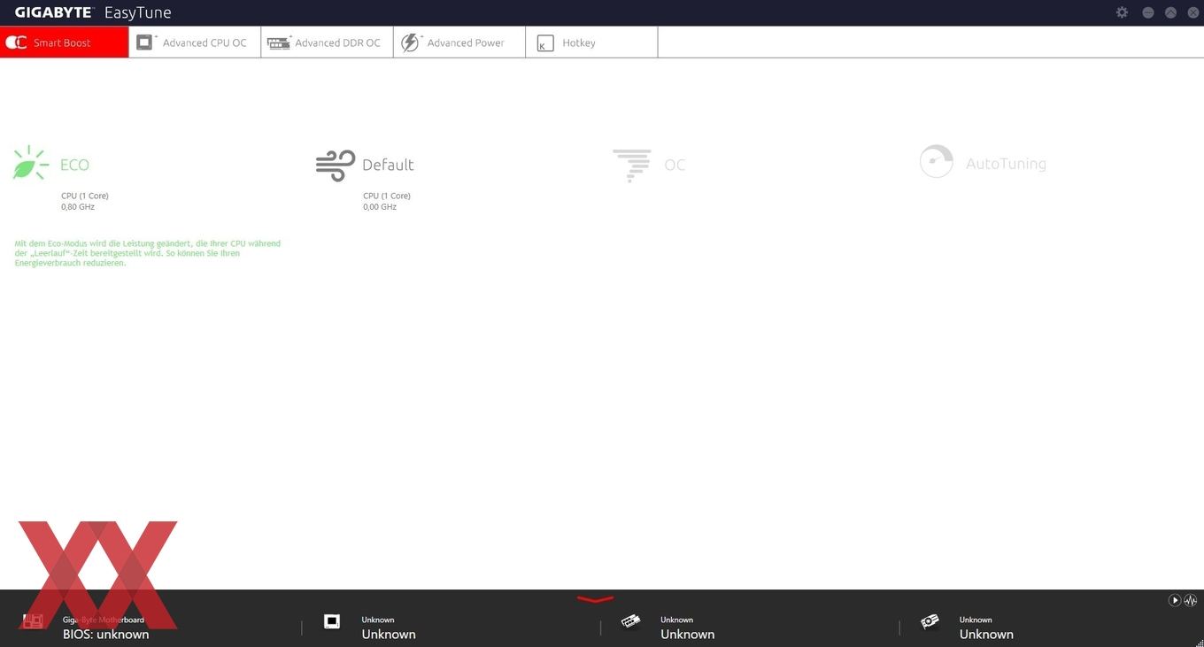Image resolution: width=1204 pixels, height=647 pixels.
Task: Switch to Advanced CPU OC tab
Action: 195,42
